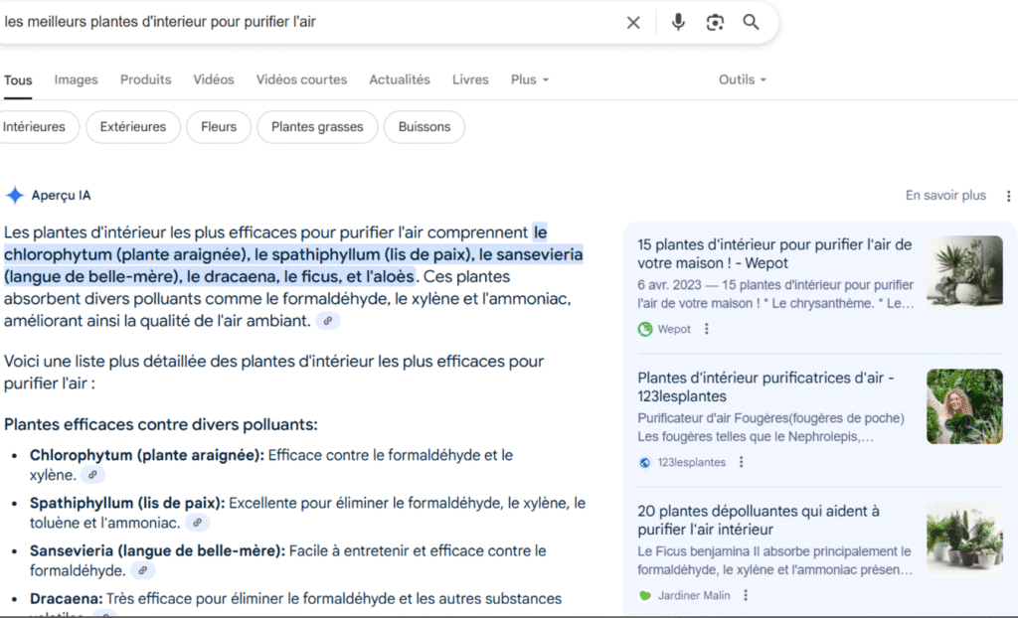Click the '6 avr. 2023' snippet text
Viewport: 1018px width, 618px height.
(x=671, y=285)
